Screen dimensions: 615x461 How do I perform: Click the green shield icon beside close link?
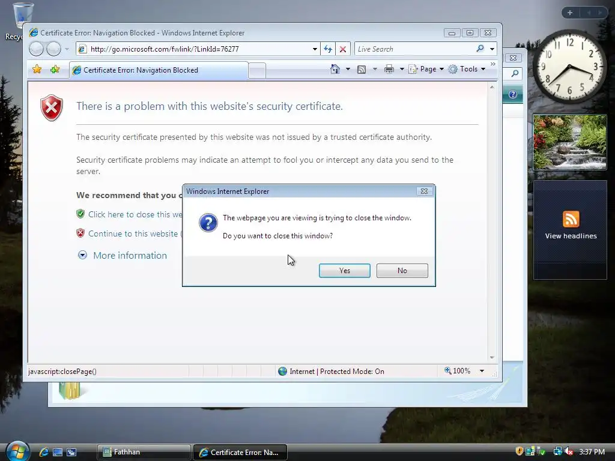[x=80, y=214]
